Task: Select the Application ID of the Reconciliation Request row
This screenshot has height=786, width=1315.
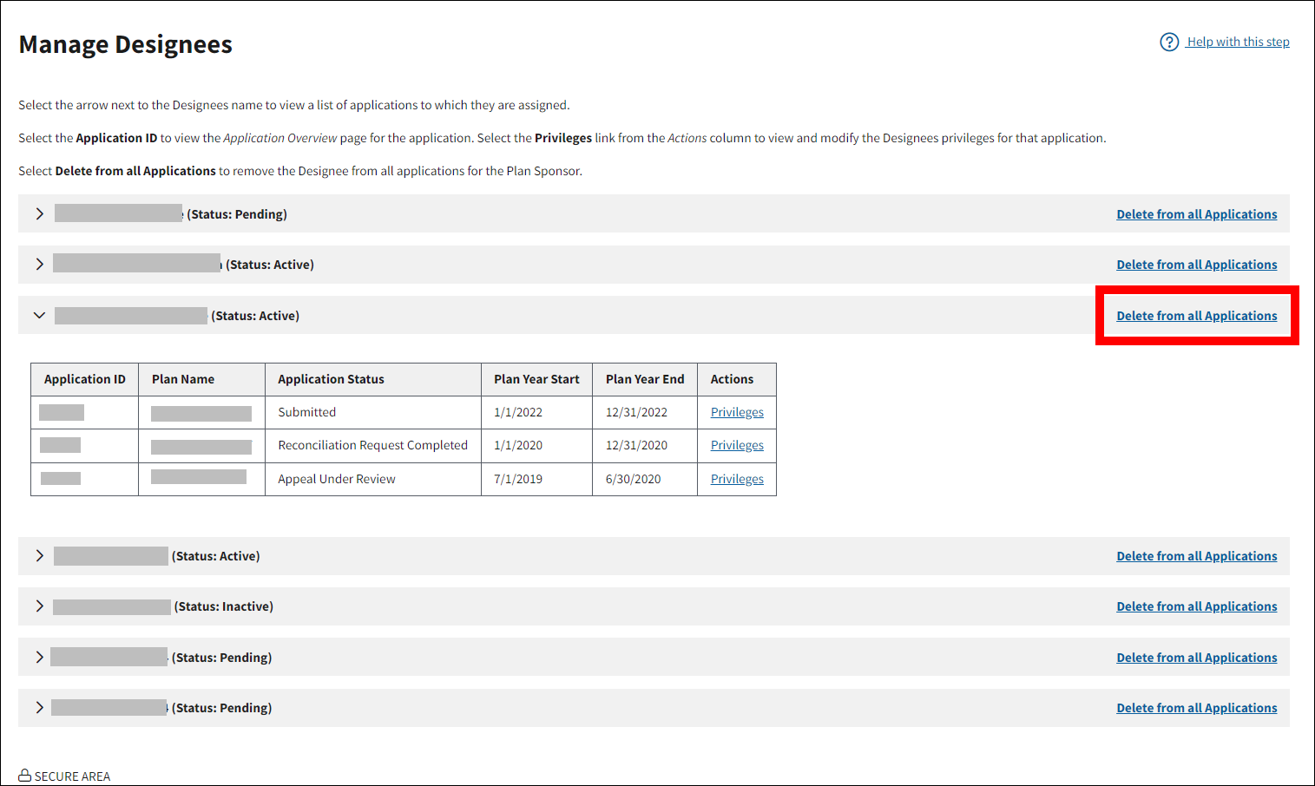Action: pos(61,445)
